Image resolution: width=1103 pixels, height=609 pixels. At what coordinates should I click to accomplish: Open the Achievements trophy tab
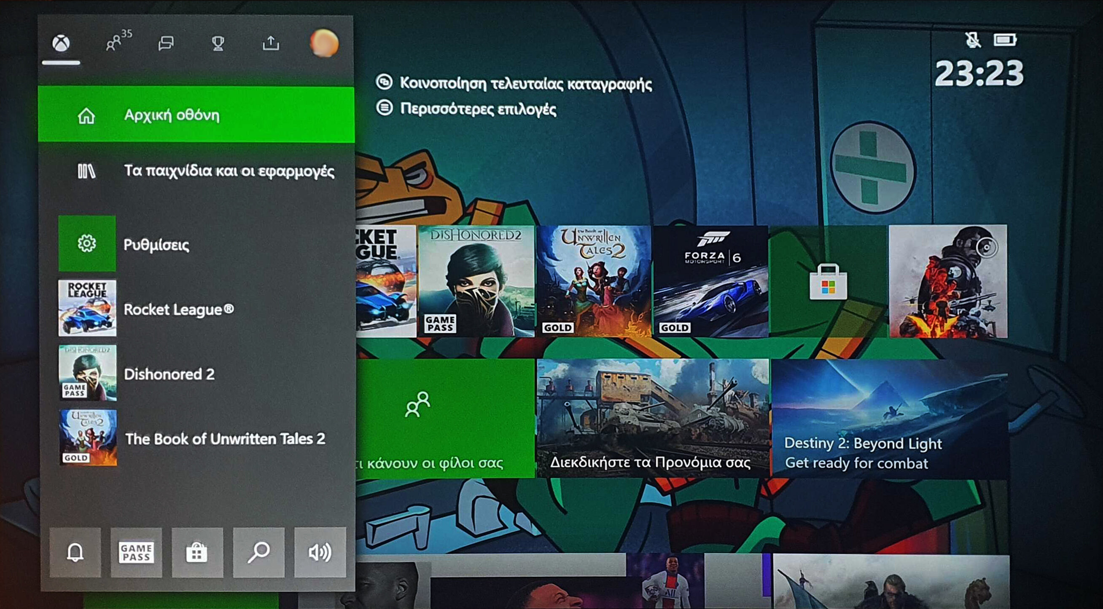(218, 43)
